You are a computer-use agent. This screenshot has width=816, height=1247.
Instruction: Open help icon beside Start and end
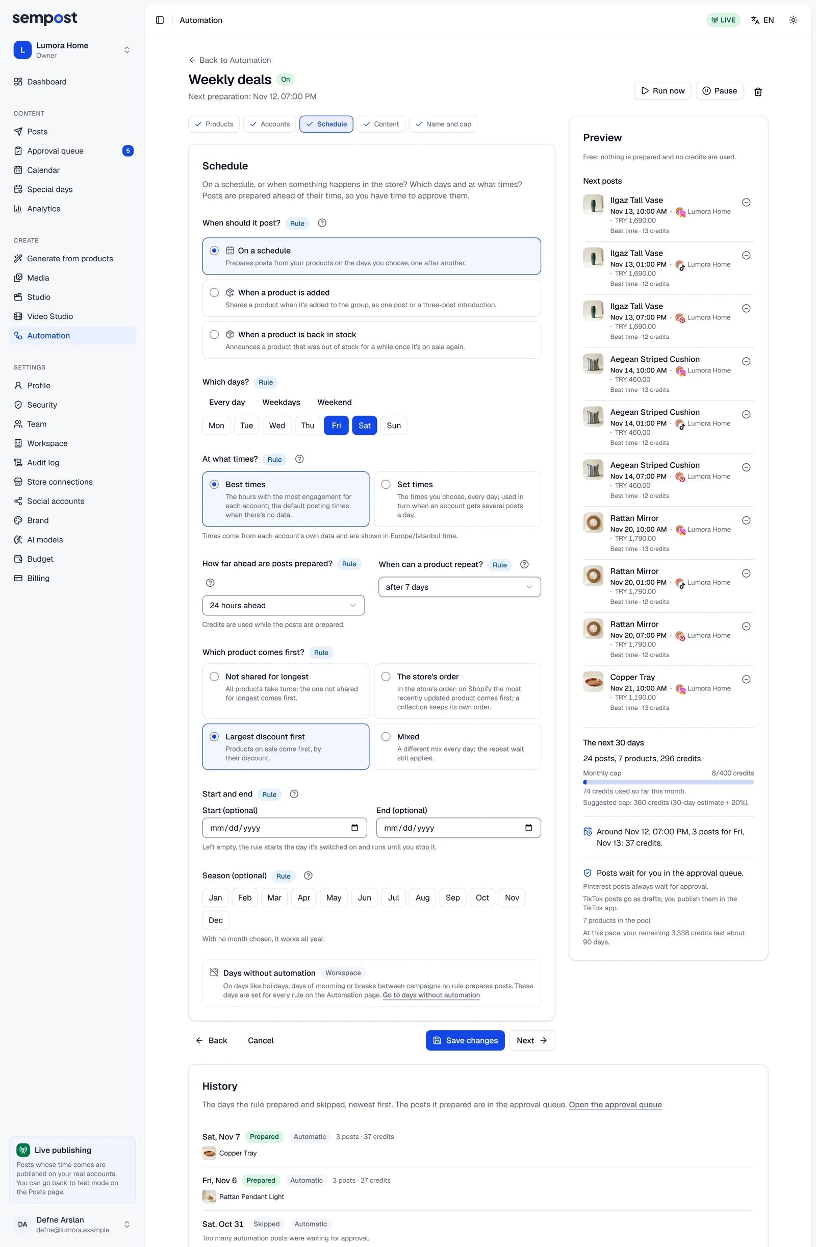pyautogui.click(x=294, y=794)
